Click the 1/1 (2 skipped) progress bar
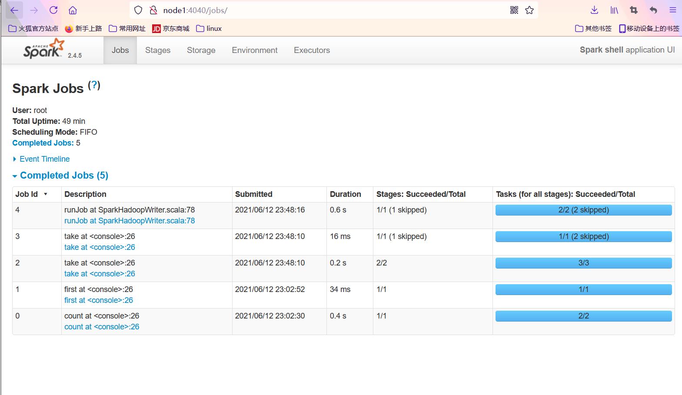This screenshot has height=395, width=682. click(584, 236)
